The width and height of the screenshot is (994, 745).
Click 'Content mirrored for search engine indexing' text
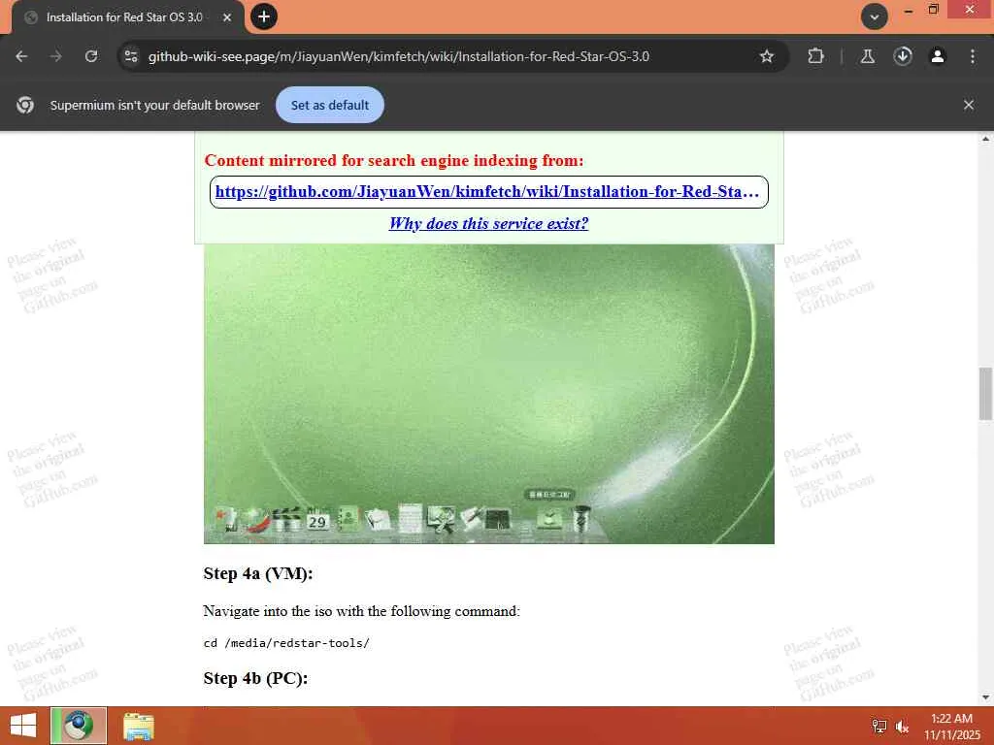394,160
